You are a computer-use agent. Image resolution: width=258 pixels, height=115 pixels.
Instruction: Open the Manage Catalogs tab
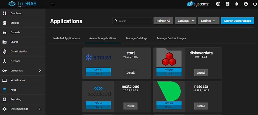coord(137,38)
